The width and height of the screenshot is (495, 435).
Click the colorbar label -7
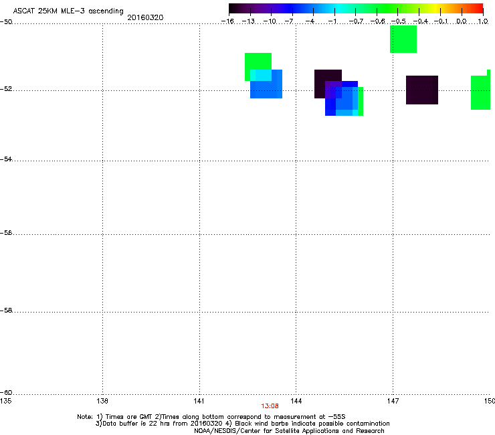[289, 21]
